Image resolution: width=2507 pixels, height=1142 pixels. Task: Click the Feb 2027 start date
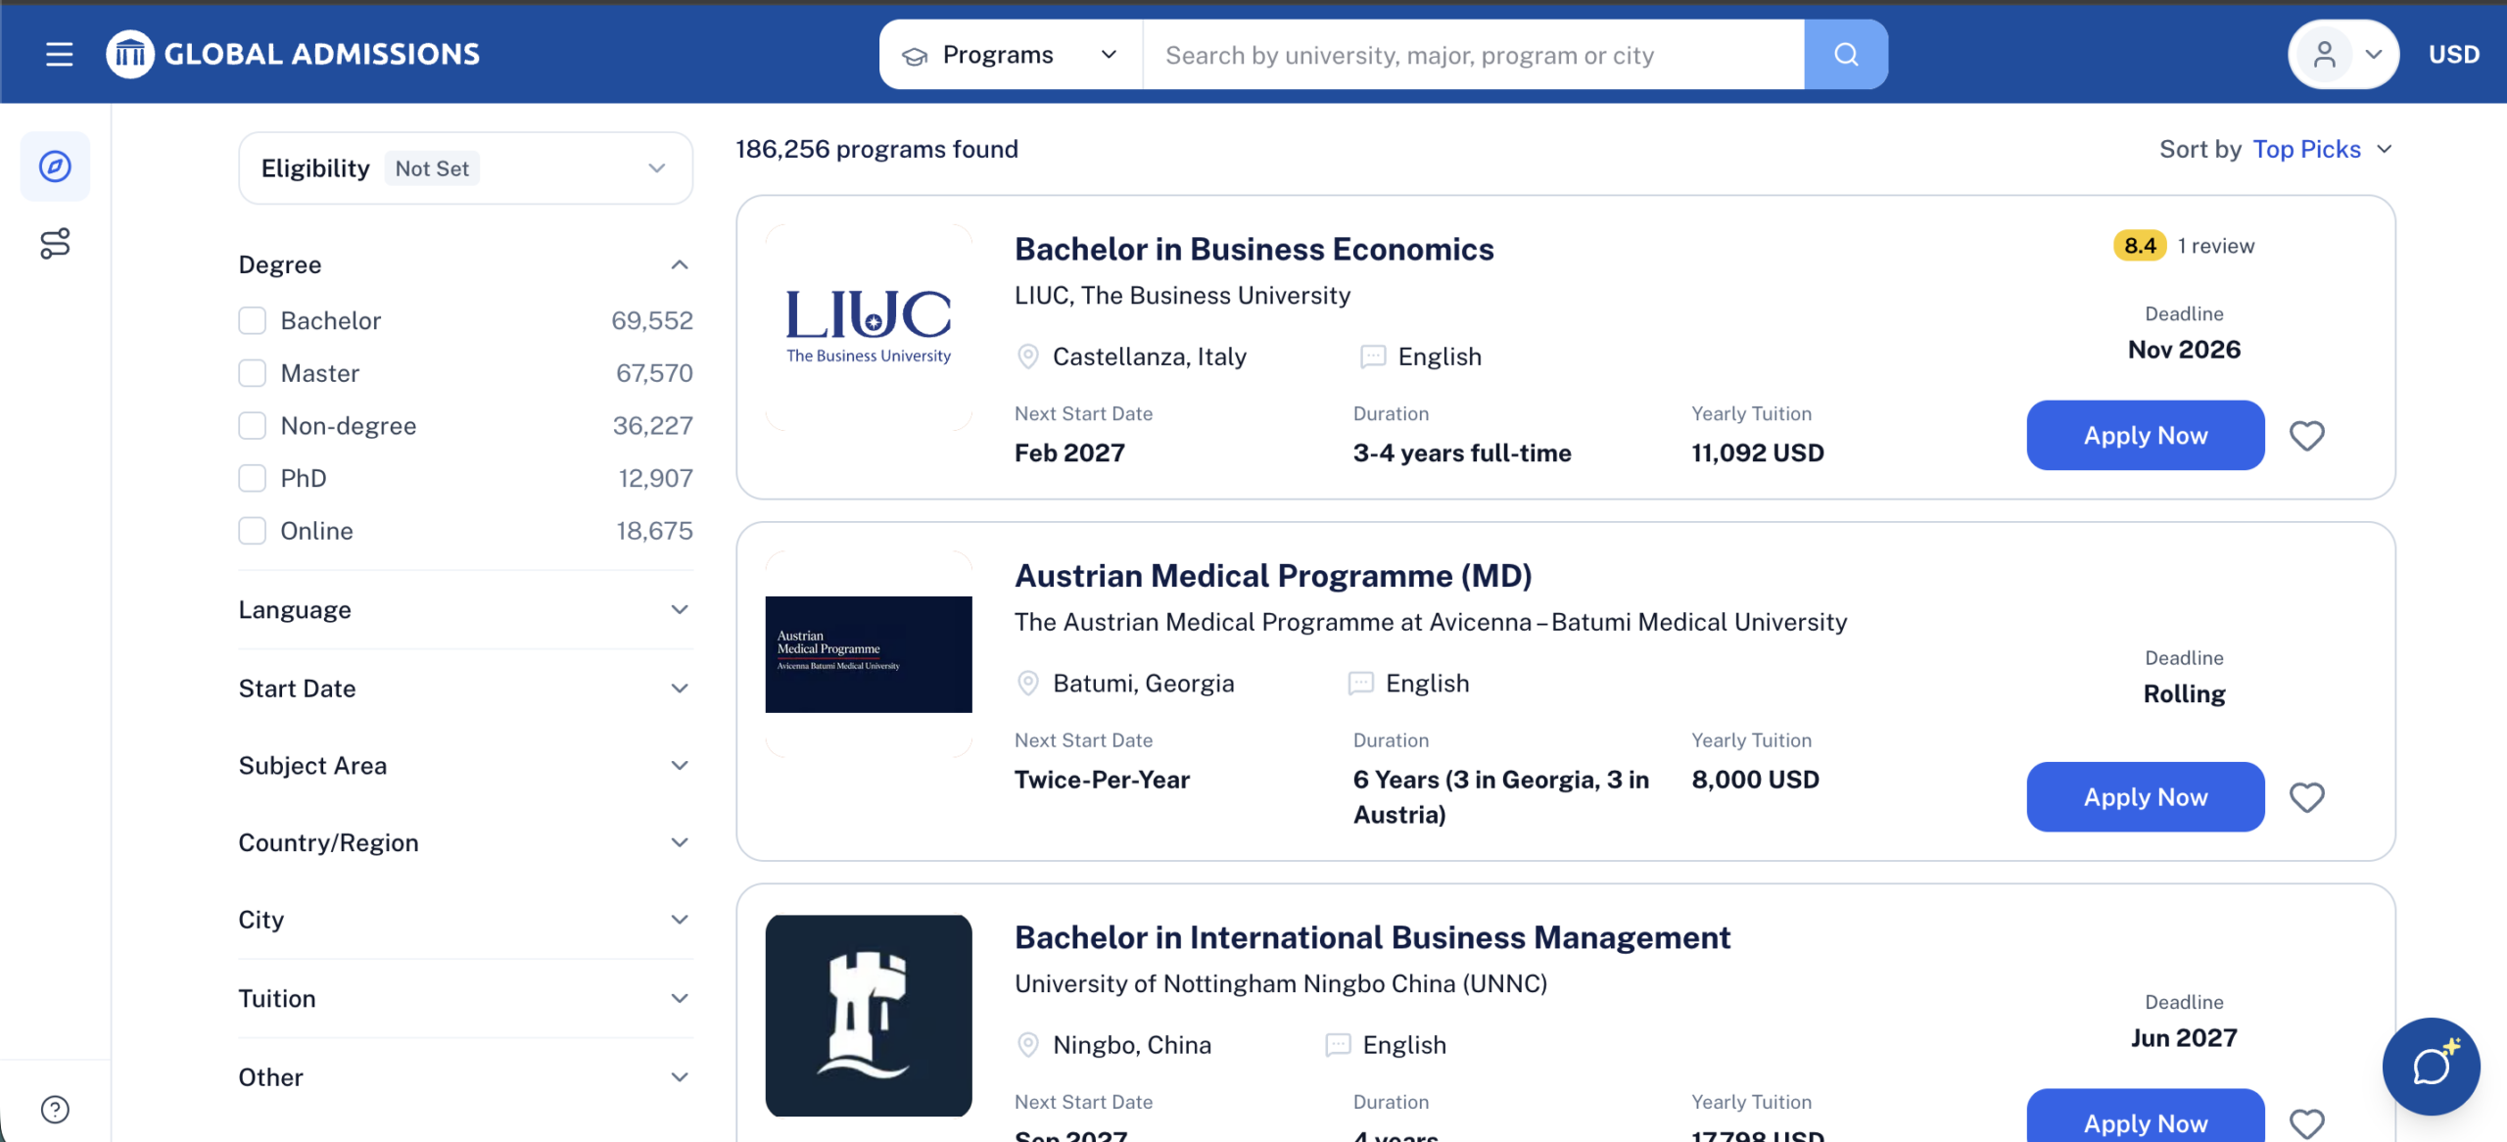pos(1070,453)
